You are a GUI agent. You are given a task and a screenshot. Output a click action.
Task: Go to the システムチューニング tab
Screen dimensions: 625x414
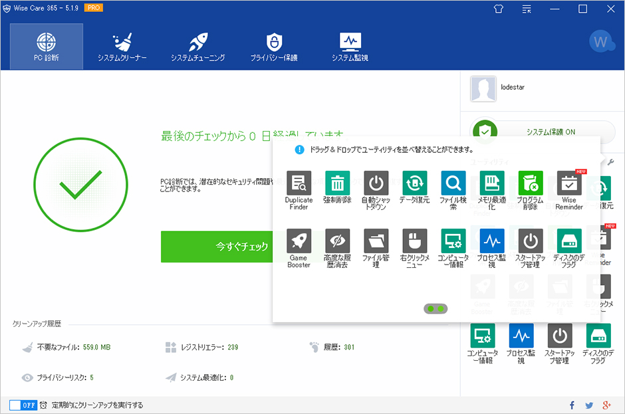pos(198,47)
